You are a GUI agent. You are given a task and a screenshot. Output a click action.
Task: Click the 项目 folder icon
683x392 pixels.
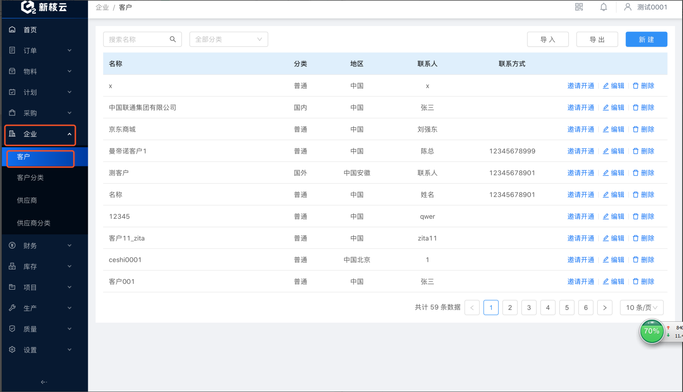12,287
